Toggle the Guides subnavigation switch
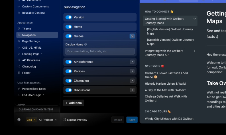 [x=69, y=36]
